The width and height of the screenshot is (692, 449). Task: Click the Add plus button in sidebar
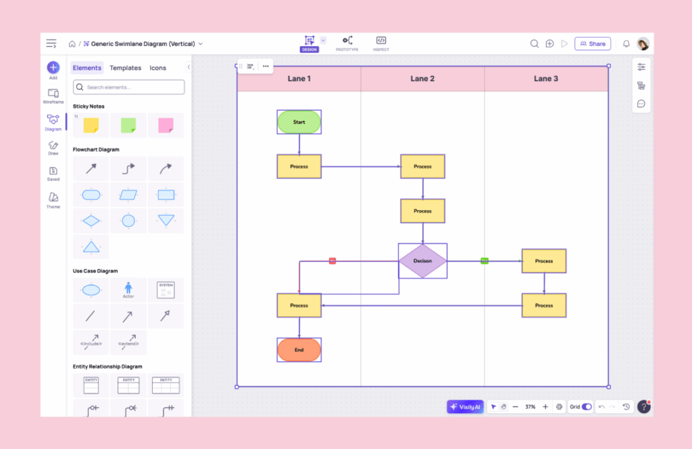pyautogui.click(x=53, y=68)
